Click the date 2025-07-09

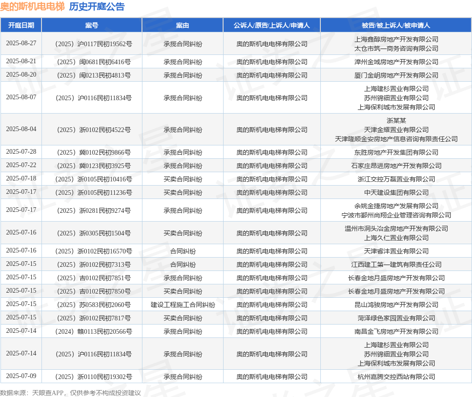[21, 376]
